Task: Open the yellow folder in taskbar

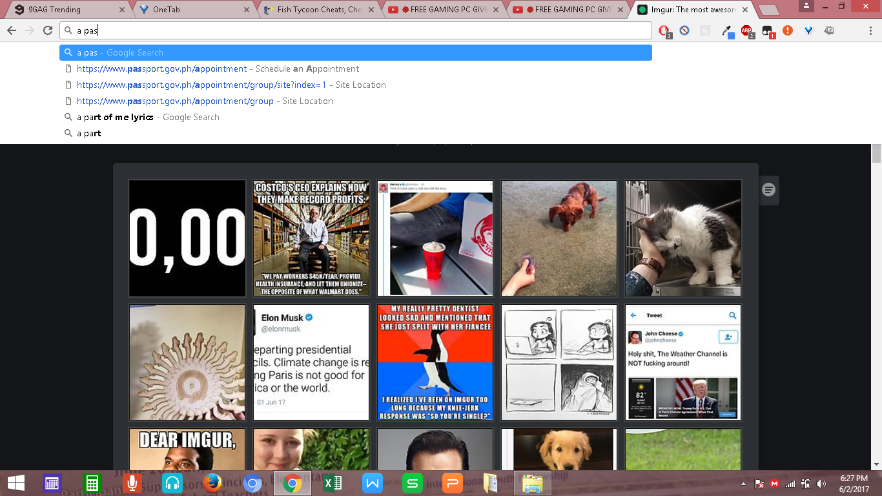Action: pos(491,483)
